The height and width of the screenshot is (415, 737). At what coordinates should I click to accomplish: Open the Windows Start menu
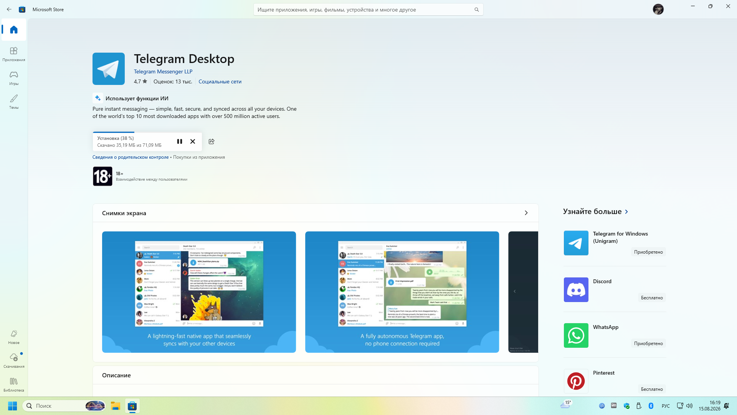[12, 406]
